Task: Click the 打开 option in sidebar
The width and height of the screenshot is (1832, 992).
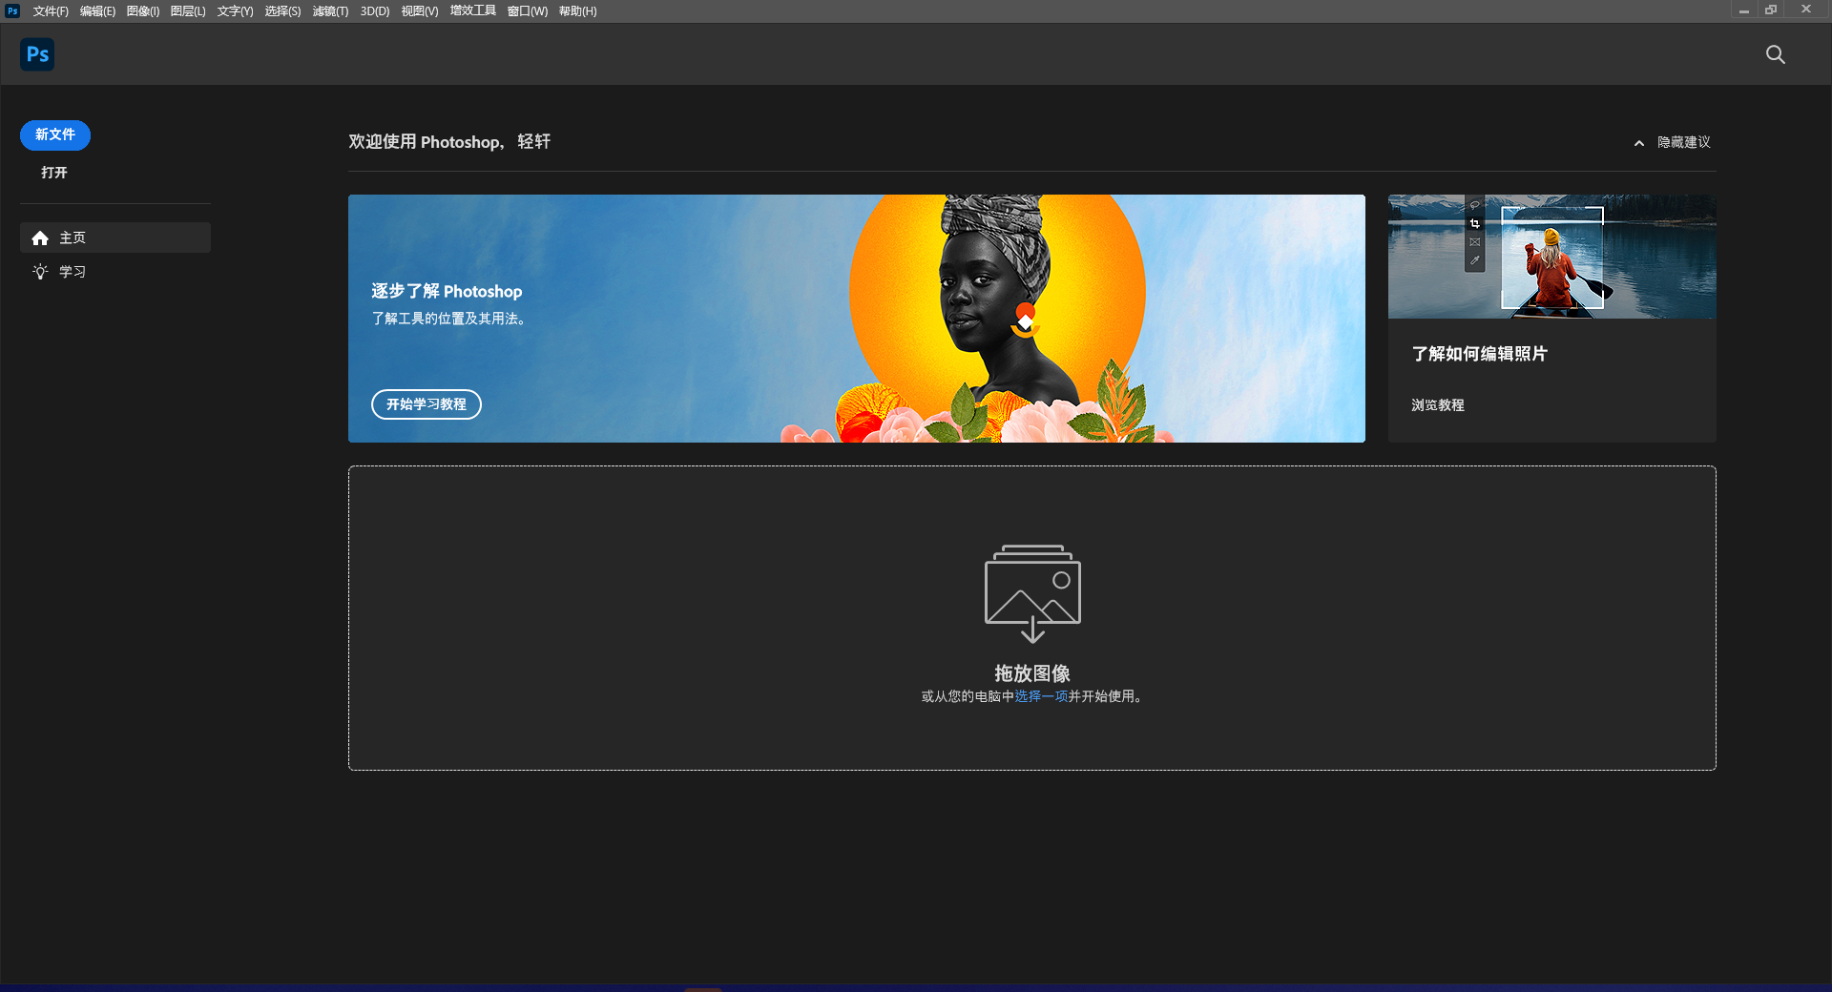Action: pyautogui.click(x=53, y=172)
